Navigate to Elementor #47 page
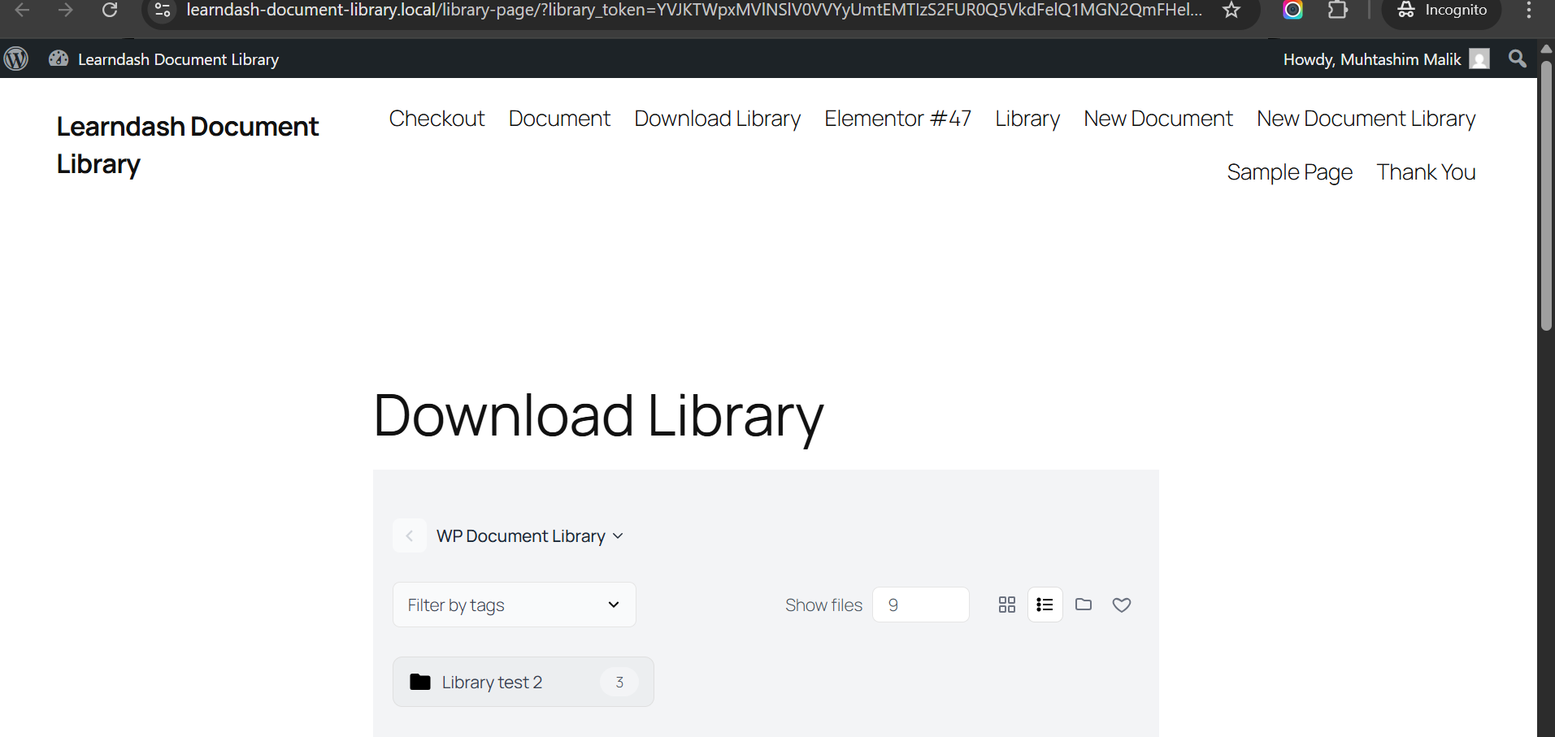 [x=897, y=119]
